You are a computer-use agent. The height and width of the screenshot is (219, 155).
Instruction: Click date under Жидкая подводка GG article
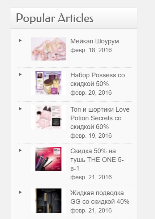[91, 210]
